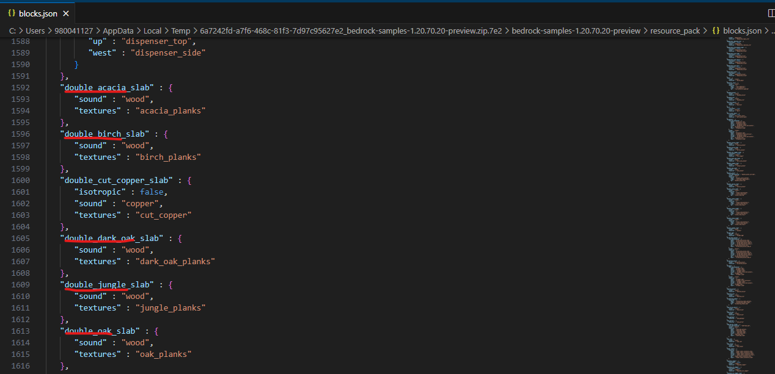
Task: Click line number 1613 in the gutter
Action: (x=20, y=331)
